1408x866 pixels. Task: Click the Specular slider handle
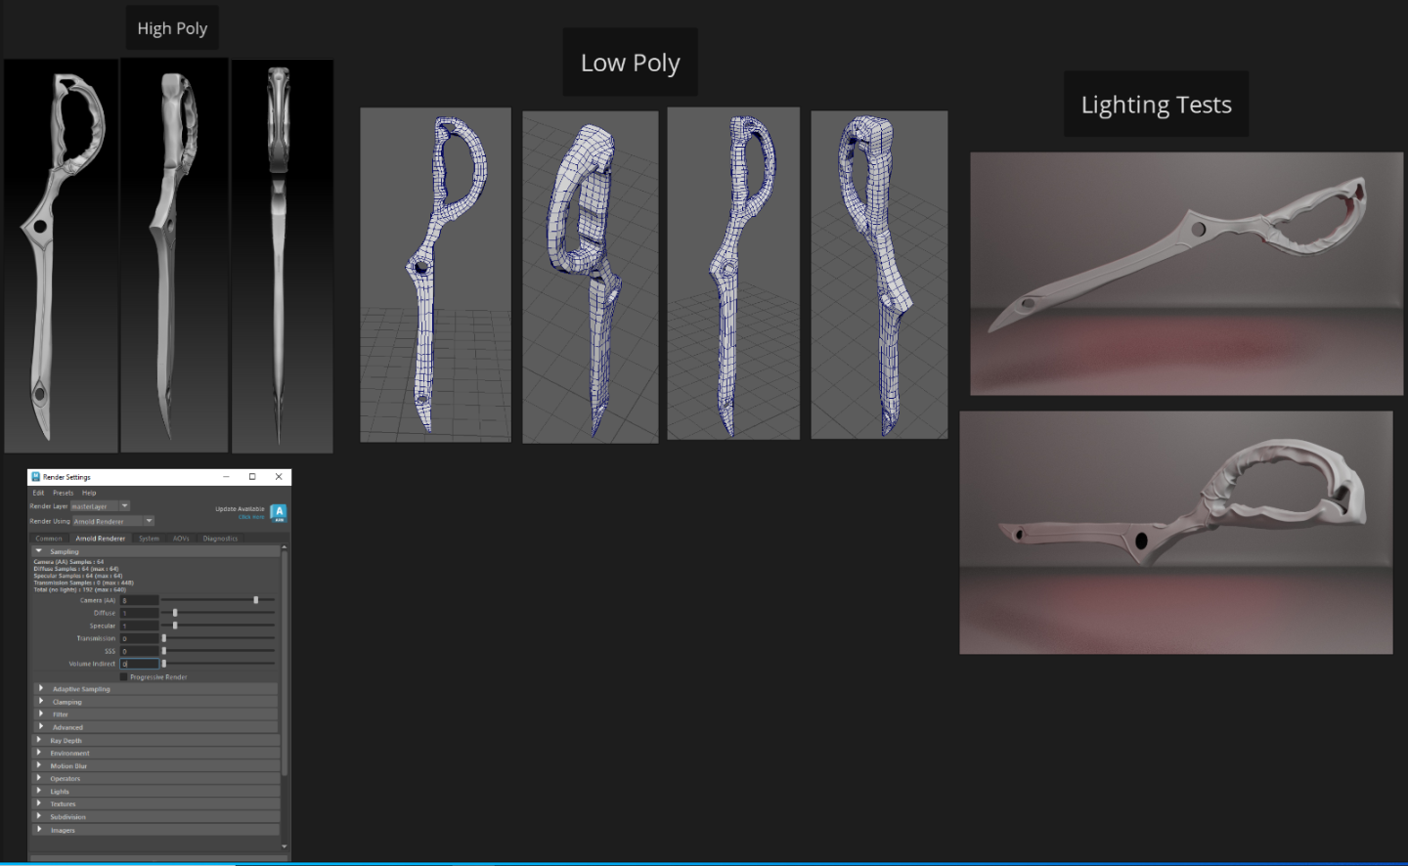point(175,626)
